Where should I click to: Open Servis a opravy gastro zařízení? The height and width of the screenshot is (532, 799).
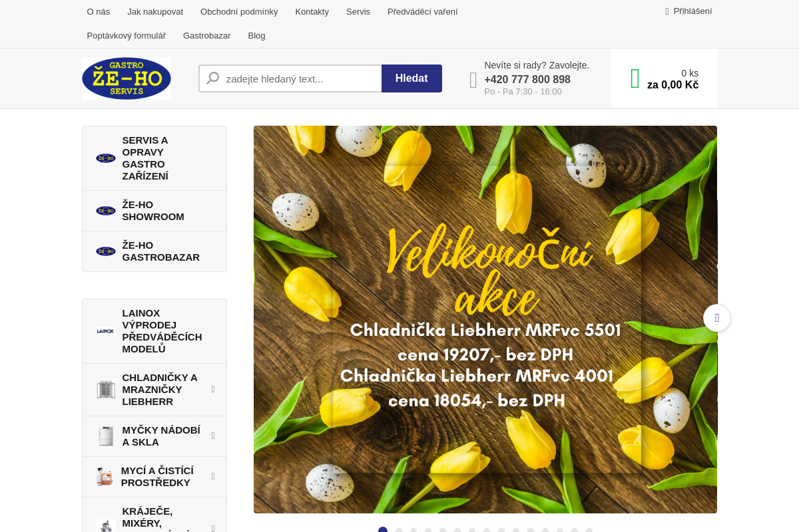click(154, 158)
